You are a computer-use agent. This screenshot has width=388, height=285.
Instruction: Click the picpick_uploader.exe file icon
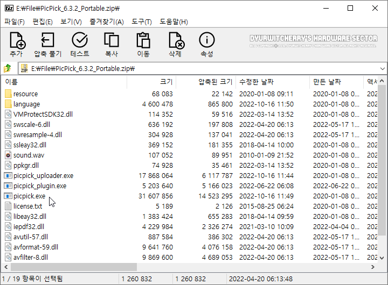click(8, 176)
